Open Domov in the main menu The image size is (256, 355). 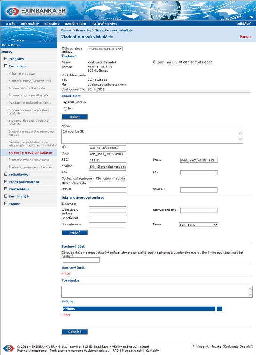point(7,52)
